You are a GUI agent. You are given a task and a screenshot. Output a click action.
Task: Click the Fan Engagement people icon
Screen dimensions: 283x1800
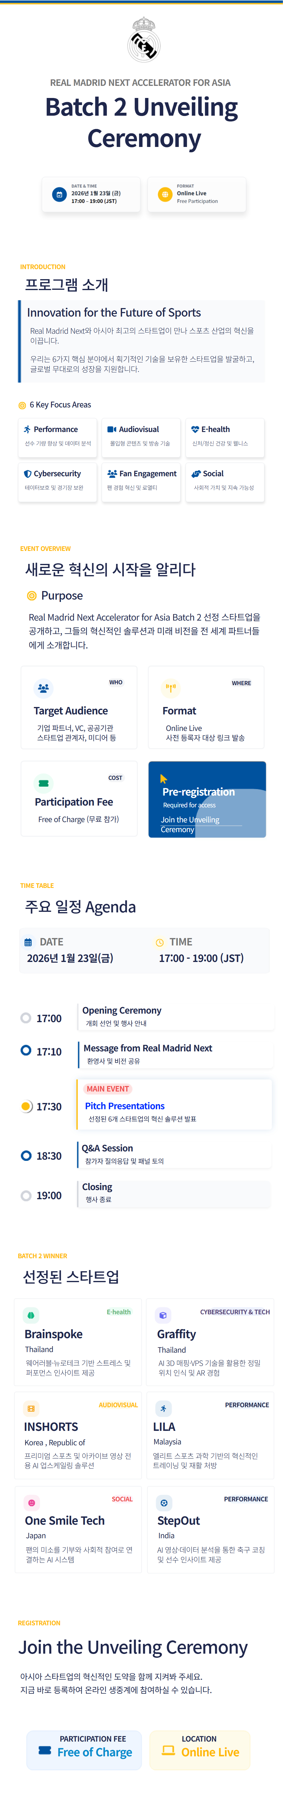(x=111, y=474)
